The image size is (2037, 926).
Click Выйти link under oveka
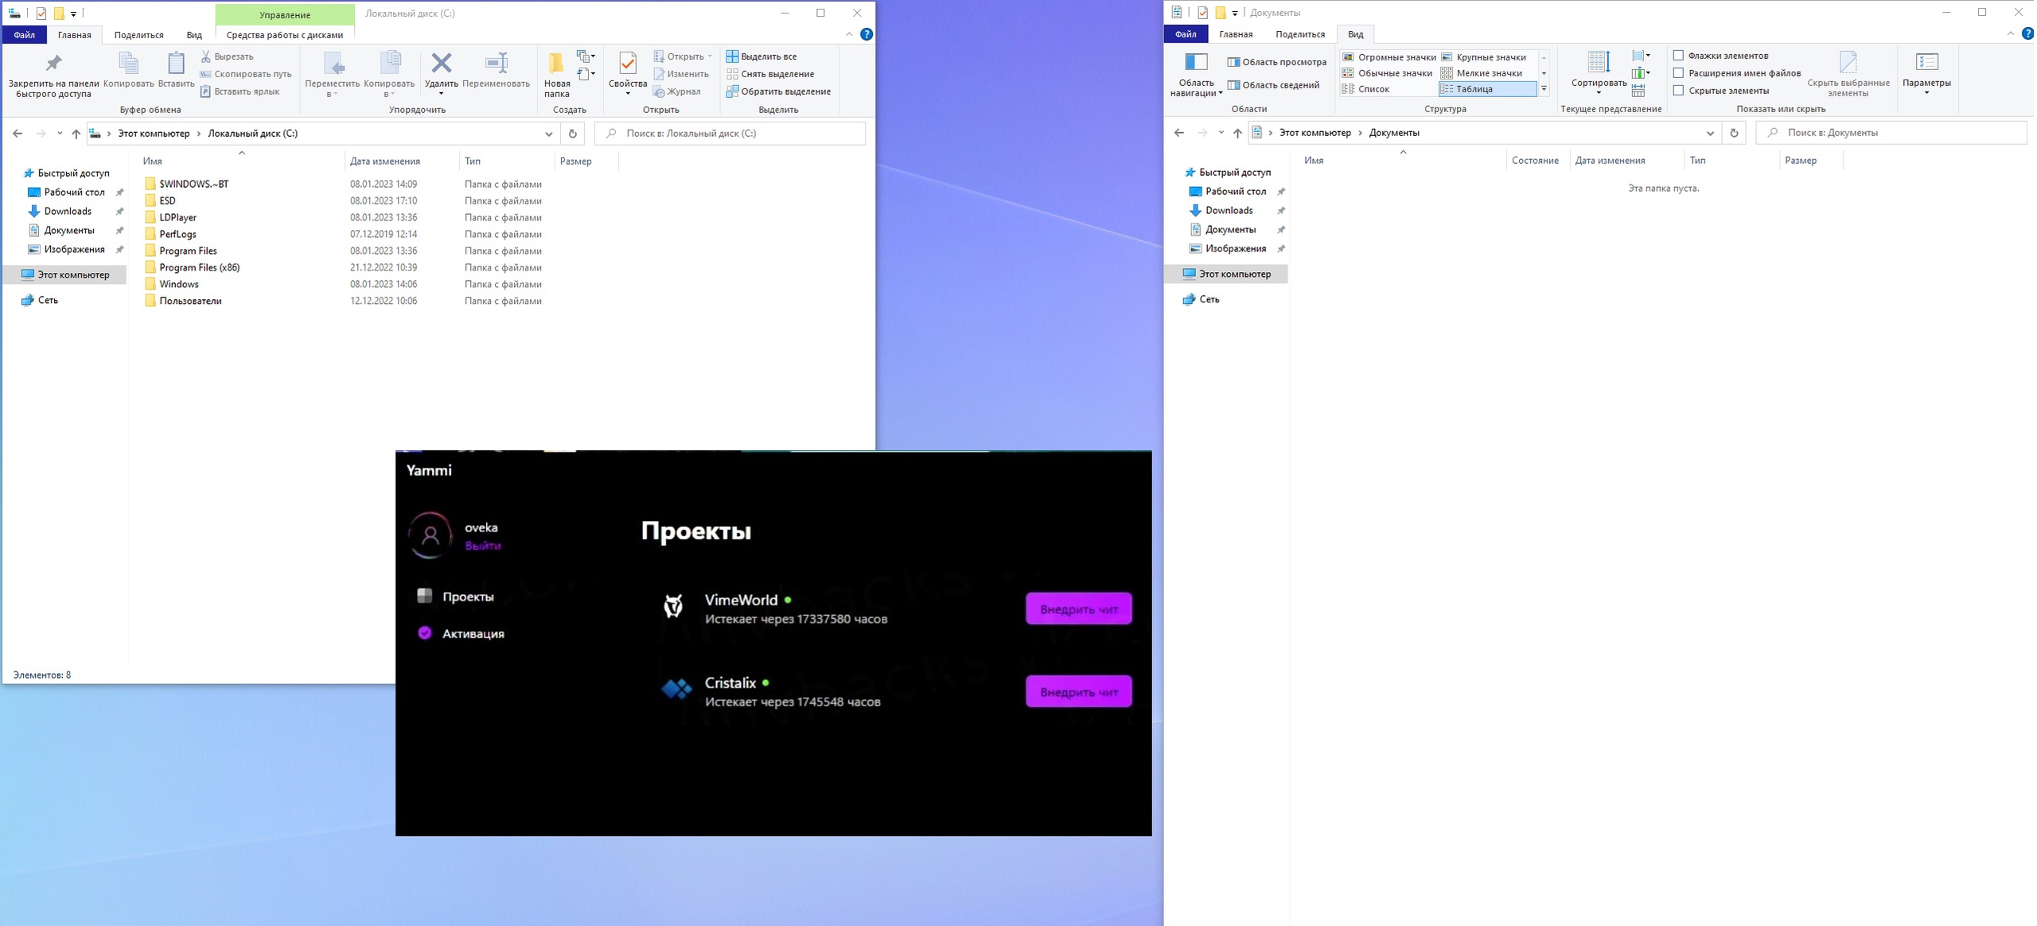click(x=482, y=546)
